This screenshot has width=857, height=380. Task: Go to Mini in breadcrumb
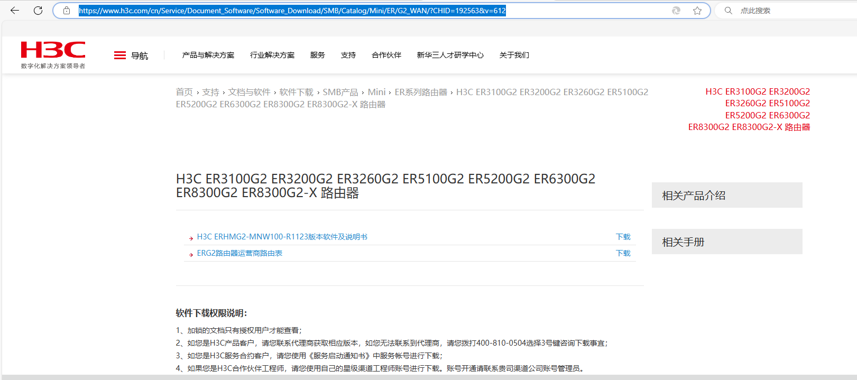[377, 92]
